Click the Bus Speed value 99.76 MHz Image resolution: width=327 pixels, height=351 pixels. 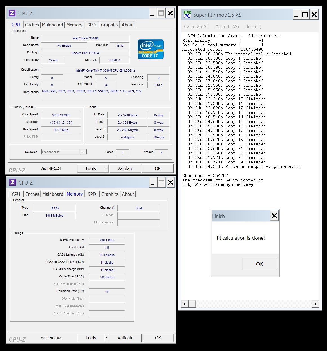(x=61, y=130)
